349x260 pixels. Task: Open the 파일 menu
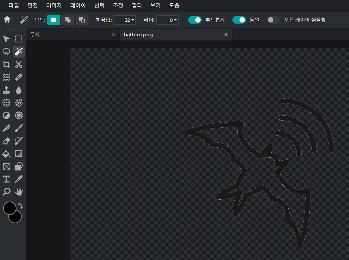14,5
